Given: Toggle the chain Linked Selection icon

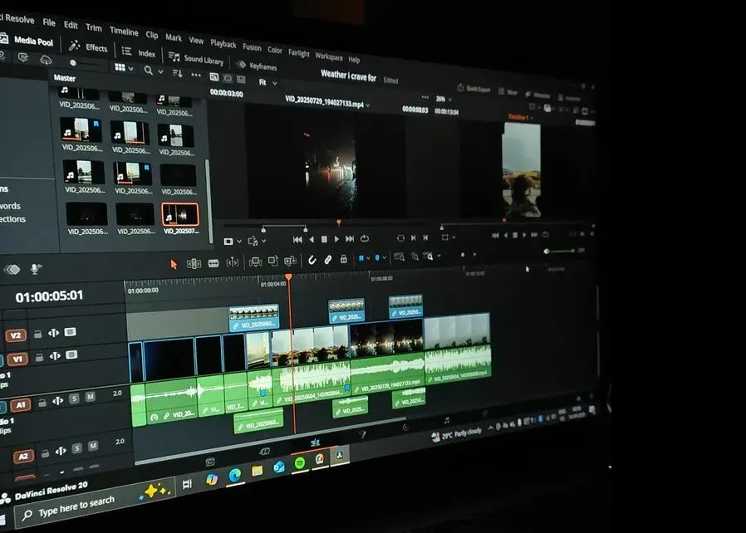Looking at the screenshot, I should pos(328,260).
